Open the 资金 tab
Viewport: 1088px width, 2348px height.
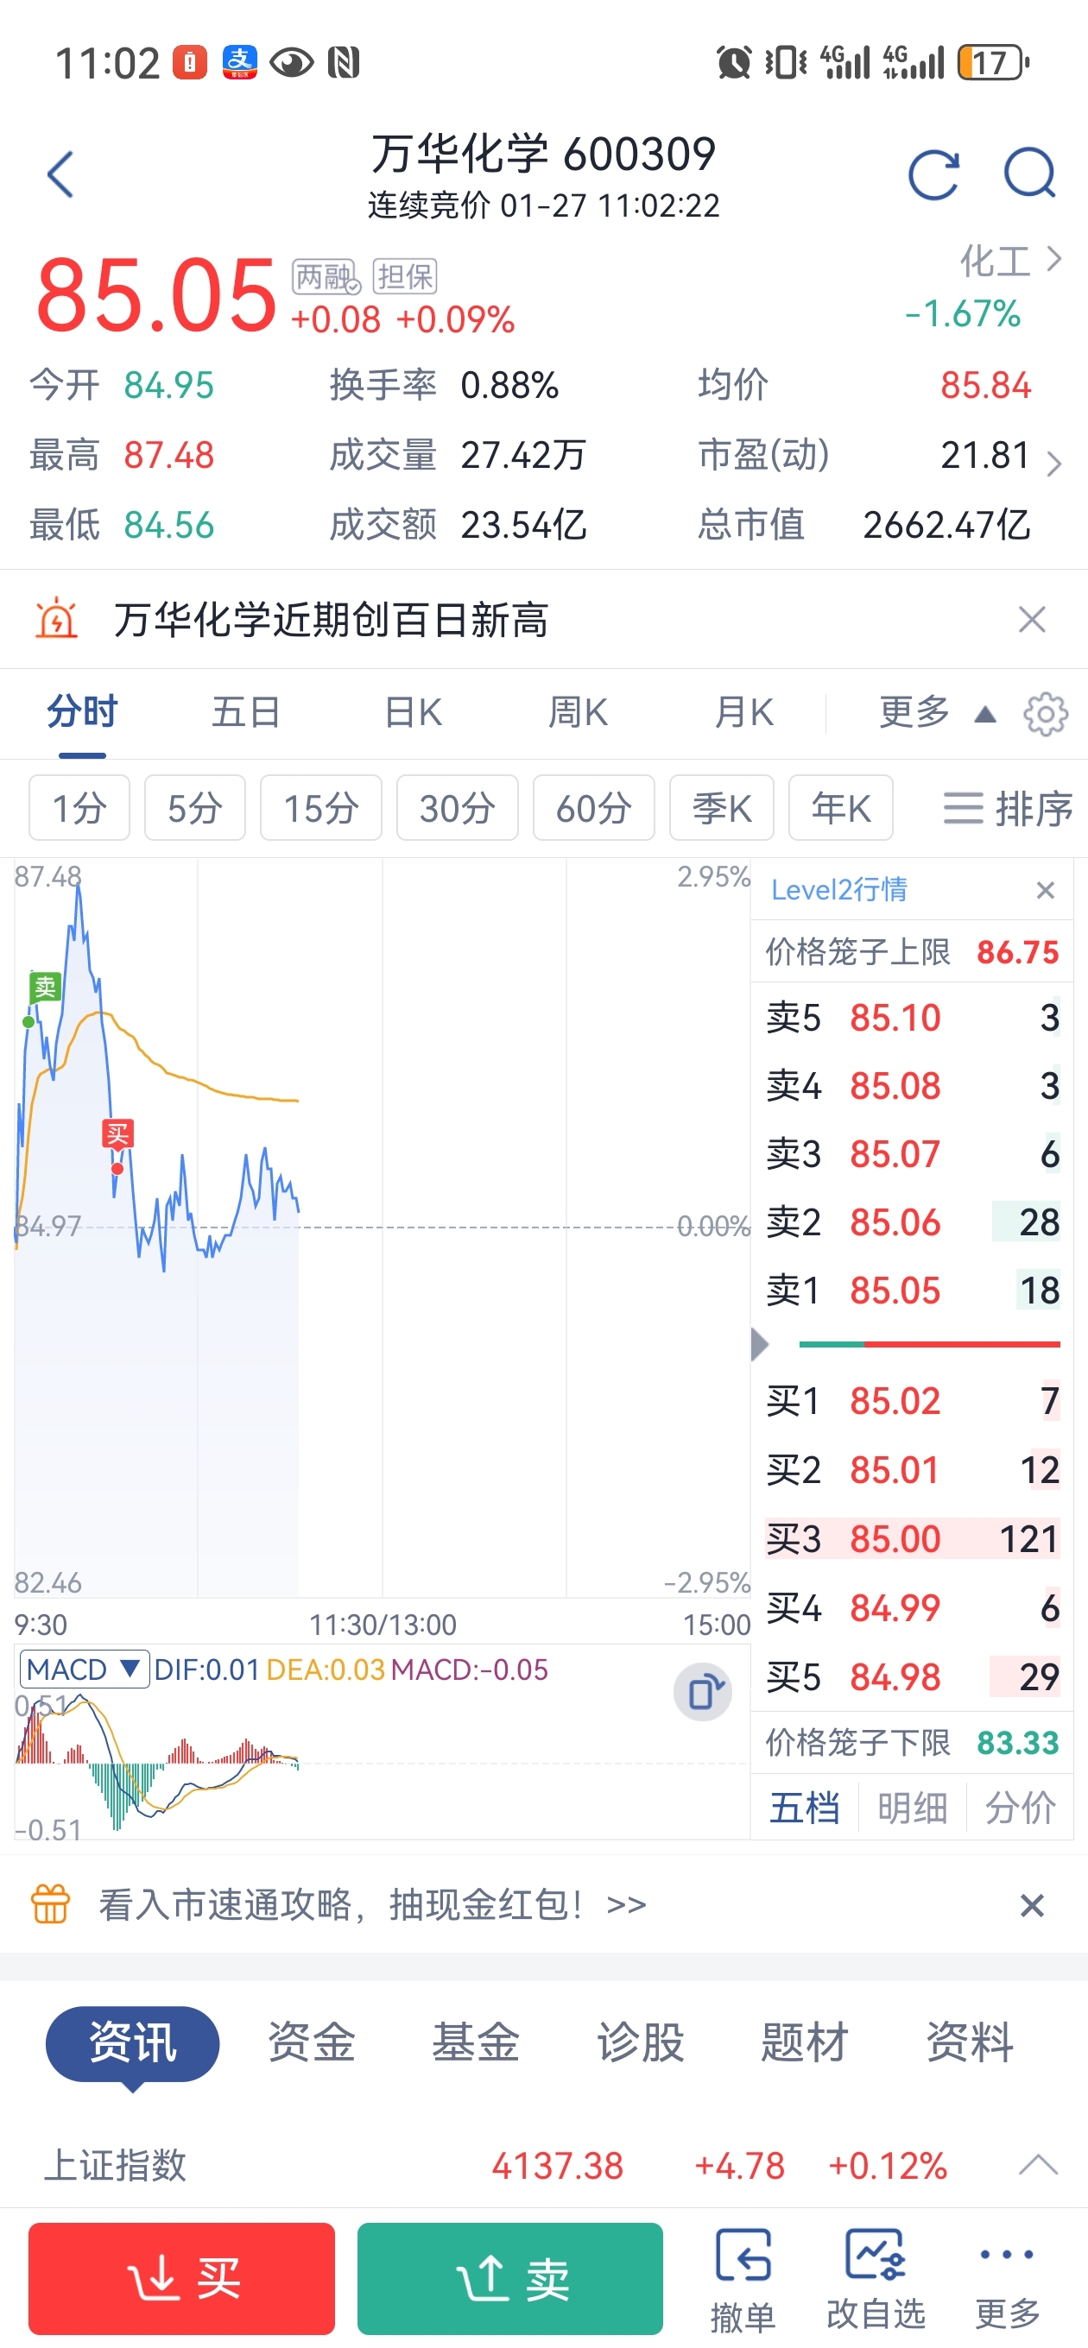coord(311,2042)
